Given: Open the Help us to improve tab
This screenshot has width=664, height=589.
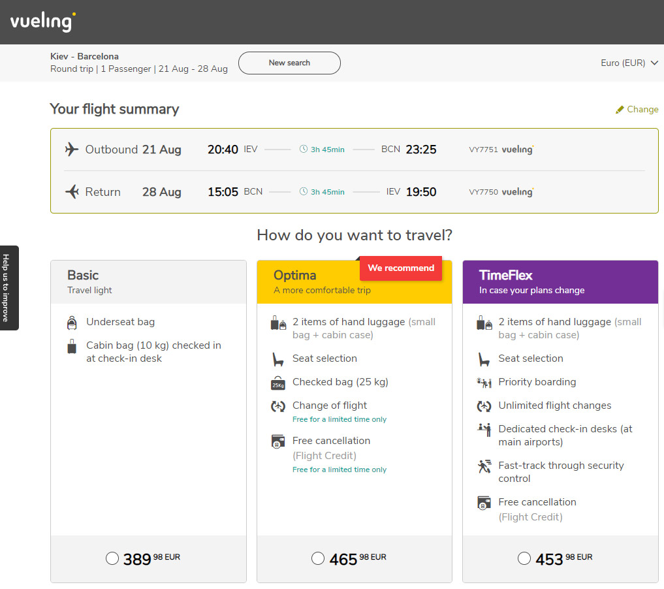Looking at the screenshot, I should click(x=9, y=288).
